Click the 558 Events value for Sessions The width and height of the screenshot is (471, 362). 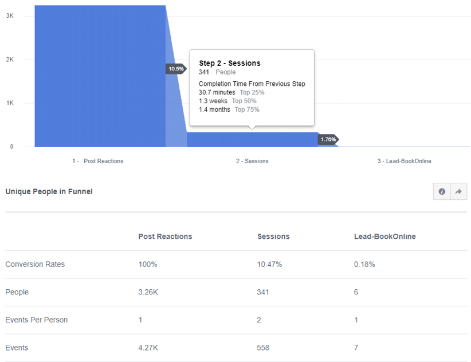pyautogui.click(x=263, y=348)
